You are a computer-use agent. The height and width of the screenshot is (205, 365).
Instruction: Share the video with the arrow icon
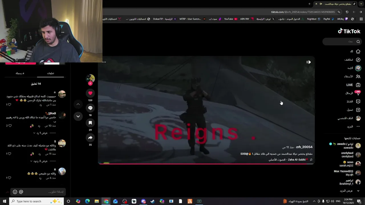(x=90, y=138)
